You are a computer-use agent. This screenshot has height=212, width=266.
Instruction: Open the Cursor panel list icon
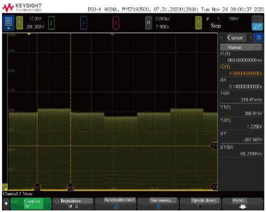(x=258, y=37)
